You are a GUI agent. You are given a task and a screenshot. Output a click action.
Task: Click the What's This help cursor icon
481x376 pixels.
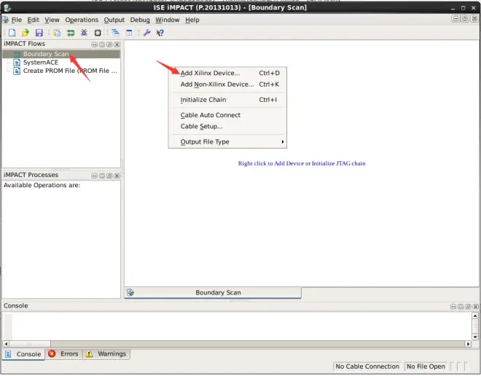tap(160, 33)
